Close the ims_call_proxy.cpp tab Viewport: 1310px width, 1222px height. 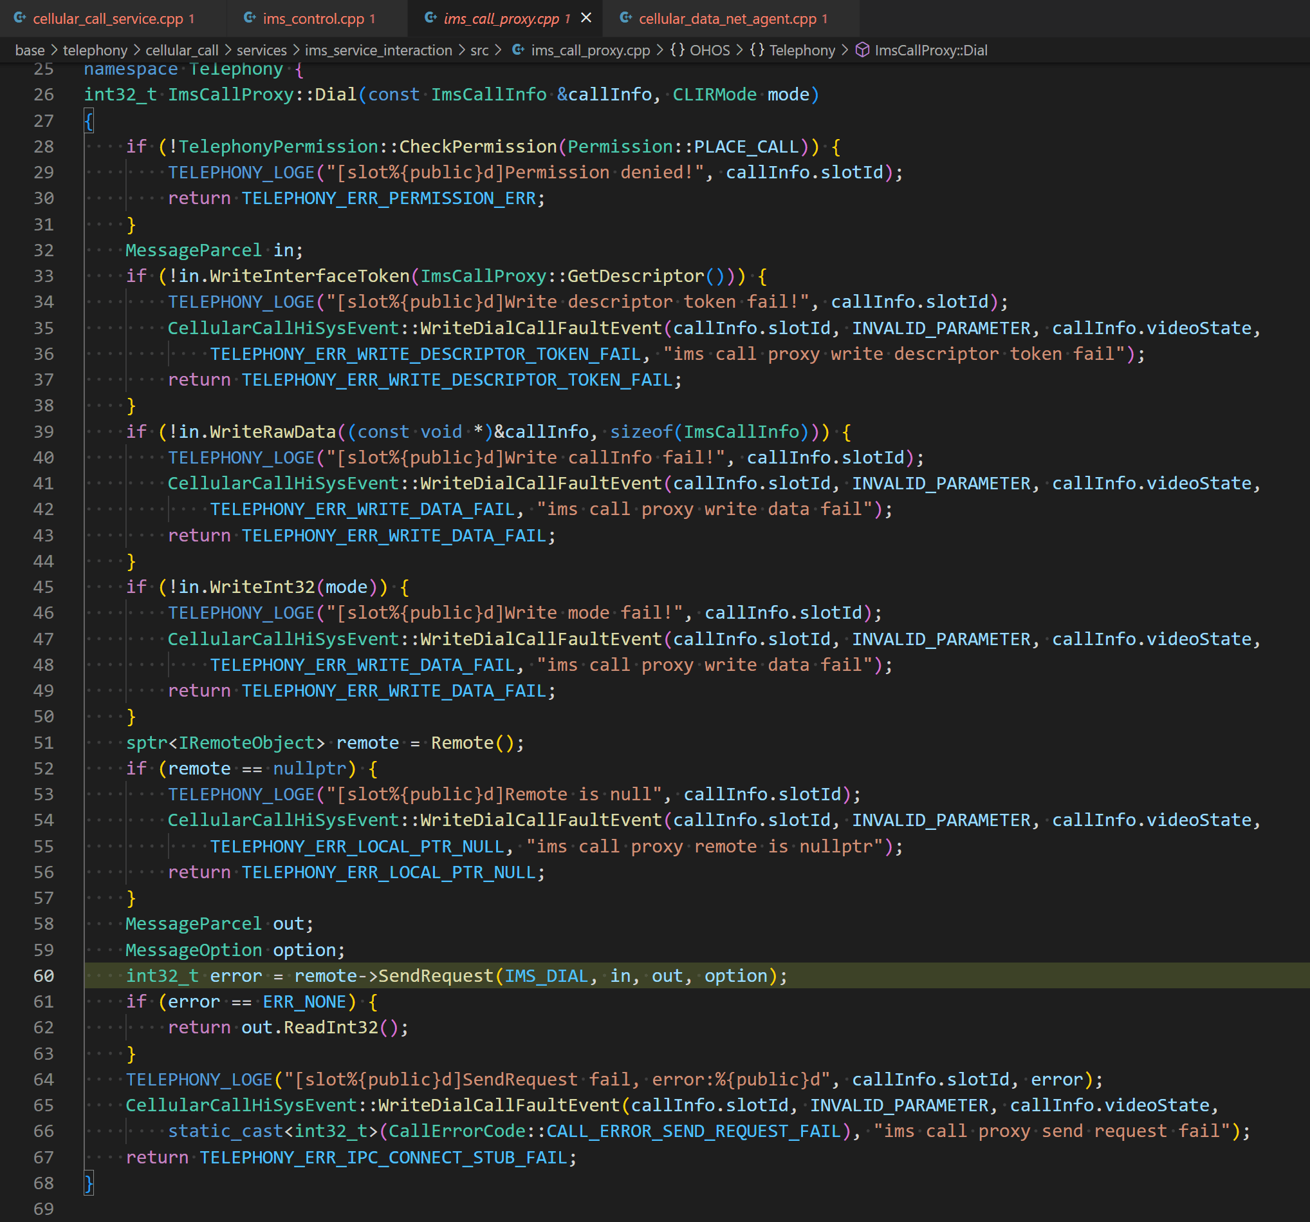point(586,18)
